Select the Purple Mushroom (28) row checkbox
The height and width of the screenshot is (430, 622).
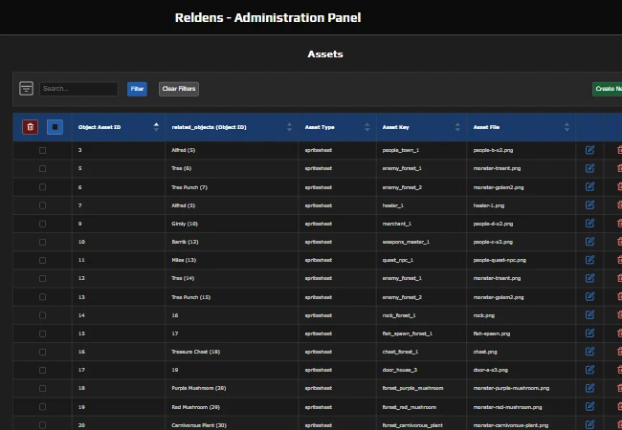(x=42, y=388)
